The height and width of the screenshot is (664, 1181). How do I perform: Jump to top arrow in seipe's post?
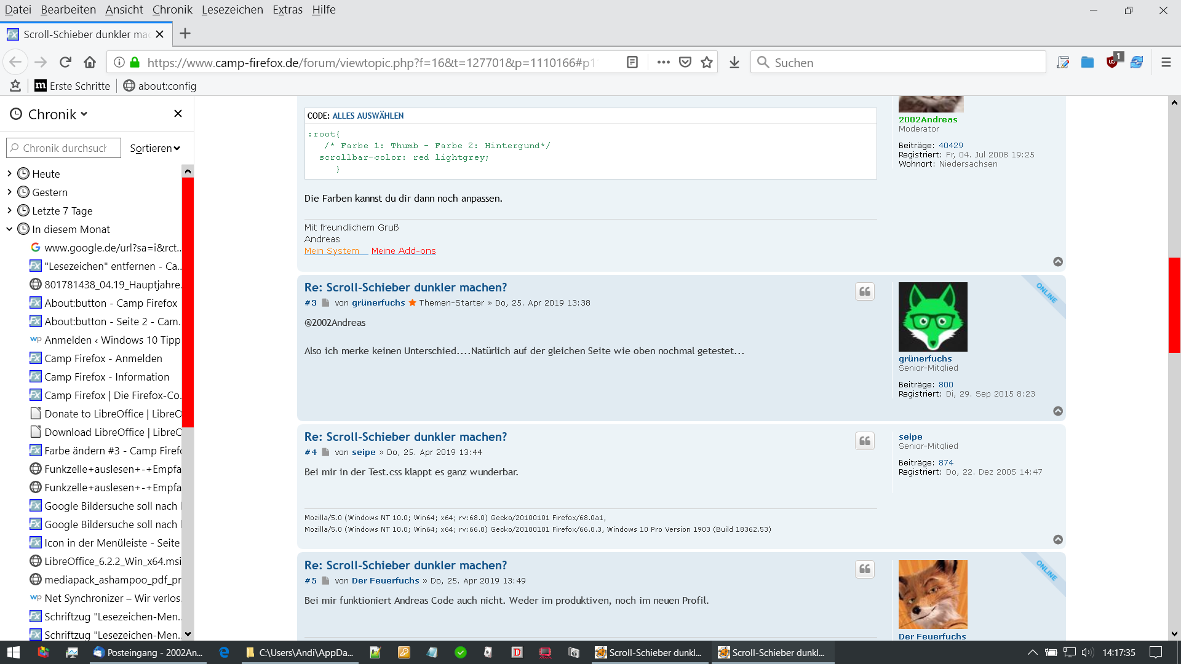[1057, 539]
